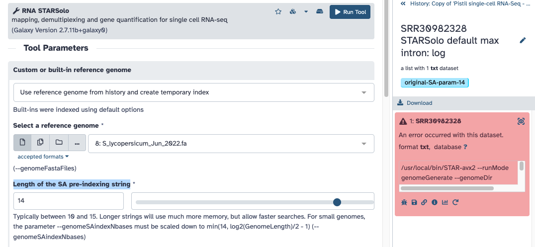The image size is (535, 247).
Task: Open visualize chart icon for dataset
Action: tap(445, 202)
